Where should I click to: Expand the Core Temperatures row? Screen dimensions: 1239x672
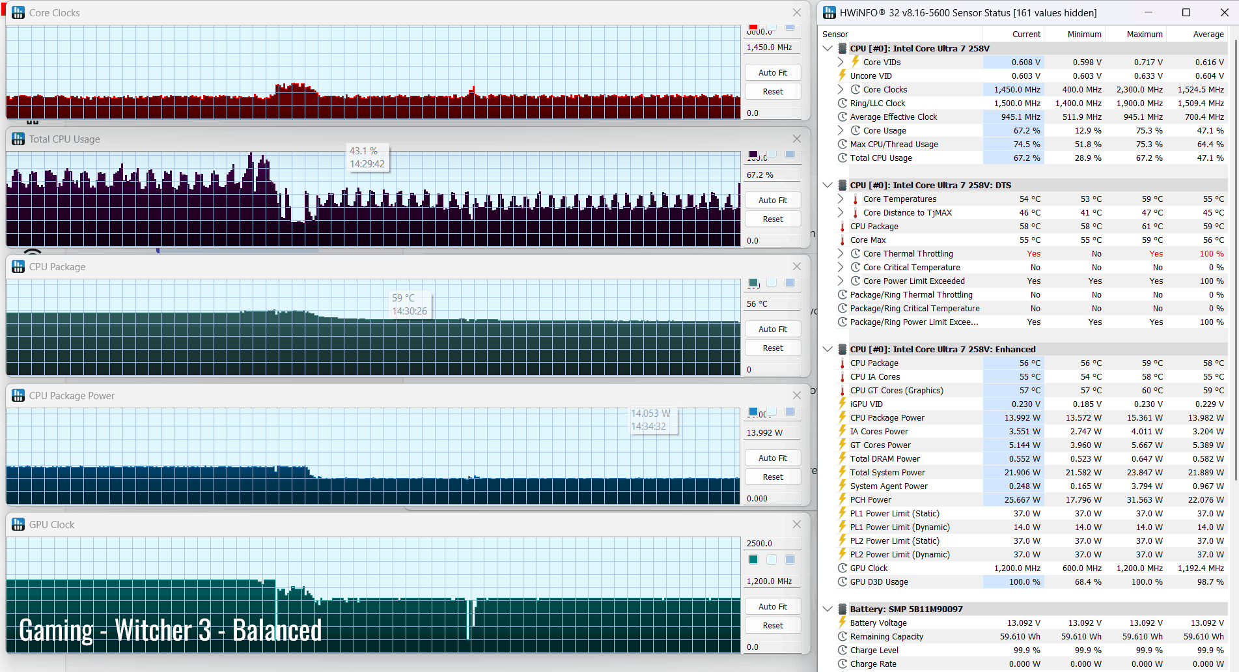[841, 199]
